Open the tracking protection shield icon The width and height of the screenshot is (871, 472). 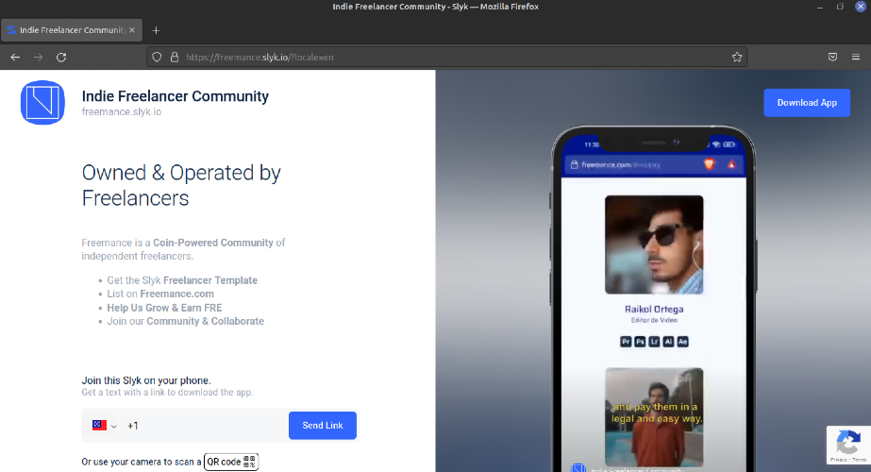[x=157, y=58]
